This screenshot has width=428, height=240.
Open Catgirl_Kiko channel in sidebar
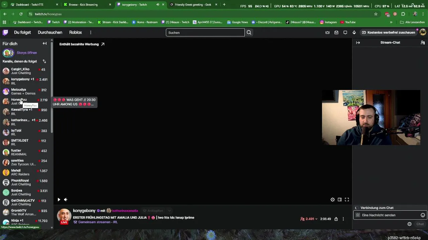point(25,71)
